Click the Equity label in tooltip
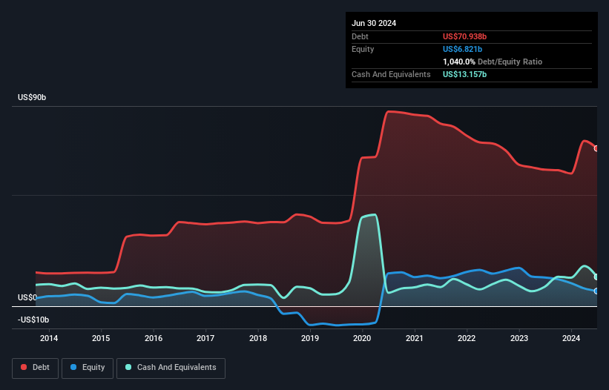The width and height of the screenshot is (609, 390). point(363,49)
